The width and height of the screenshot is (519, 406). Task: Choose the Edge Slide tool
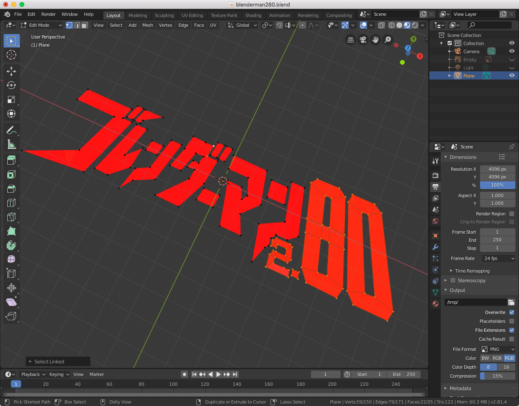point(11,274)
